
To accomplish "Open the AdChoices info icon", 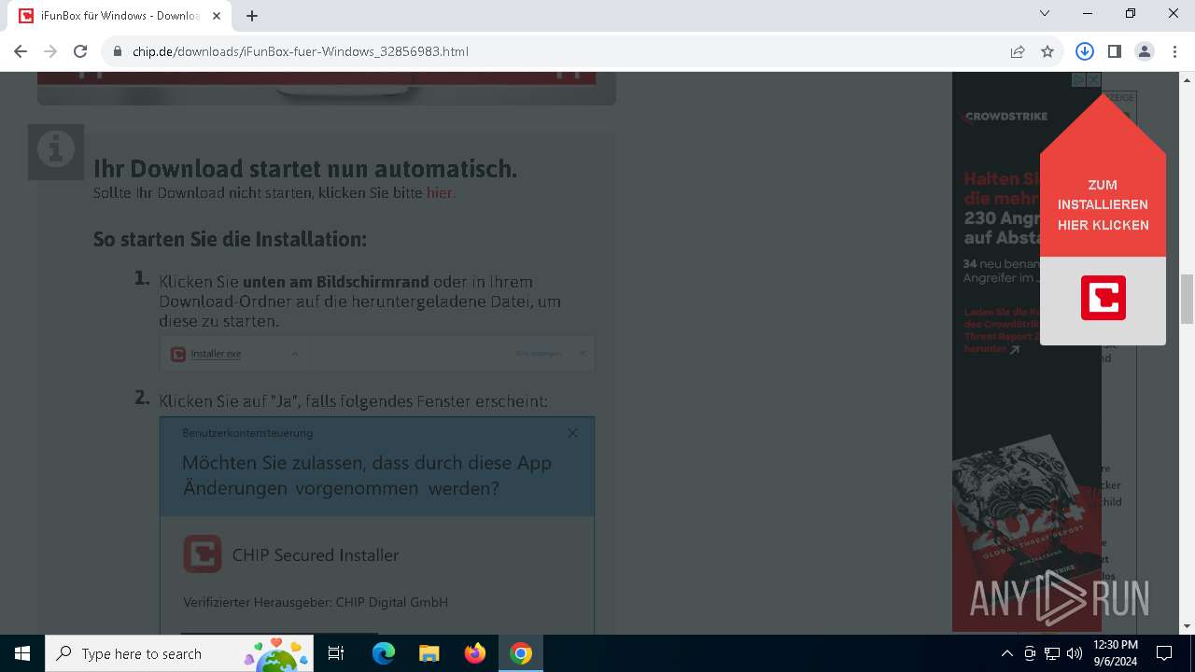I will click(x=1078, y=80).
